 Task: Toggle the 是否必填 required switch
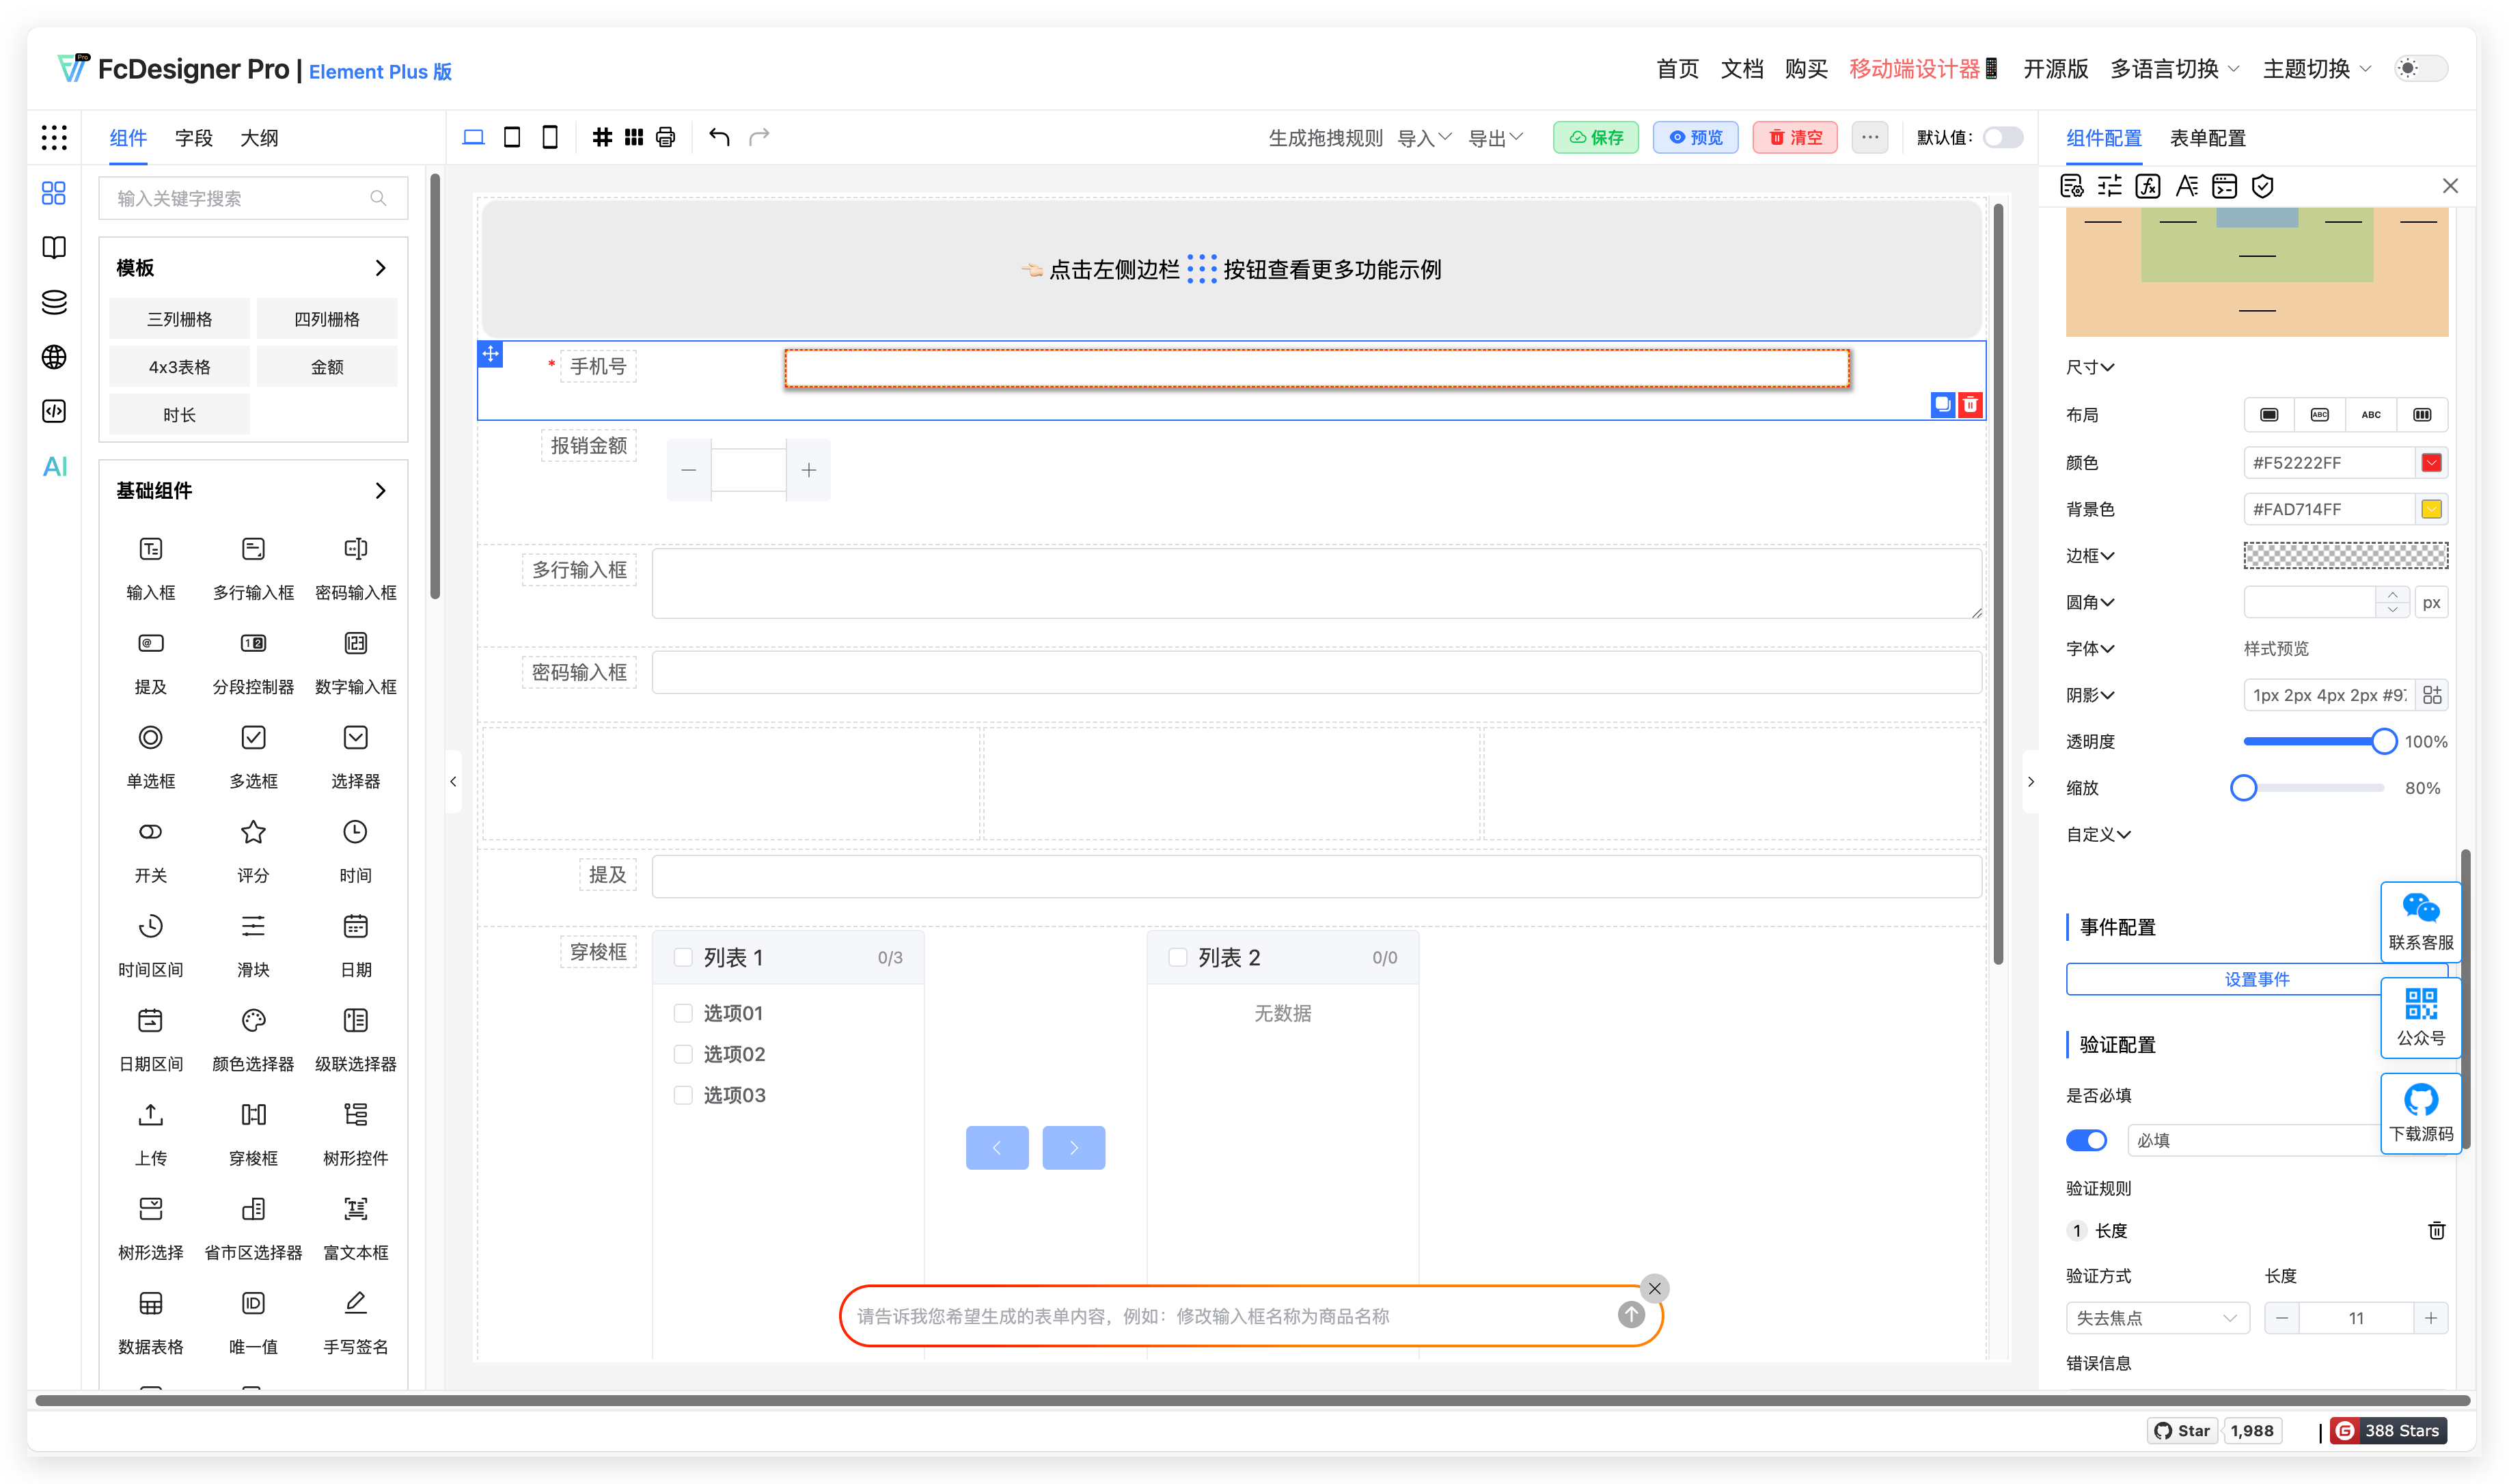(2086, 1140)
